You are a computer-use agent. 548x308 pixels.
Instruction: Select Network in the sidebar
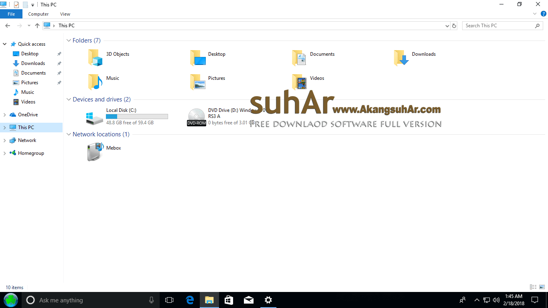pyautogui.click(x=27, y=140)
